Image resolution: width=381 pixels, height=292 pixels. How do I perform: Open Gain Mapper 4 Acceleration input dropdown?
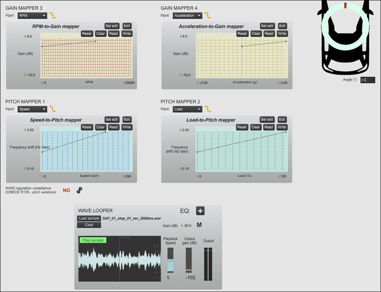tap(187, 15)
